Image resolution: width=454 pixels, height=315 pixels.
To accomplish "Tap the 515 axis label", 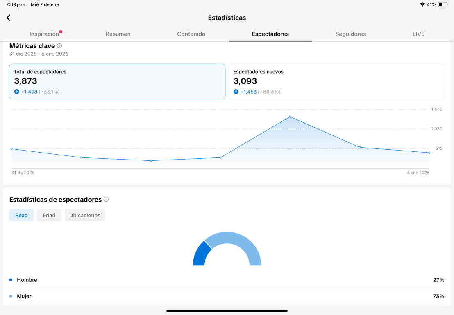I will click(x=439, y=148).
